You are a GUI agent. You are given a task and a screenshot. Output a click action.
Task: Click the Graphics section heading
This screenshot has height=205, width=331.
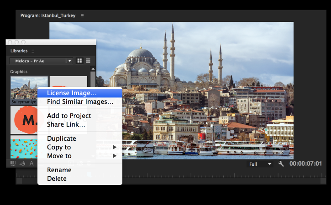coord(19,72)
